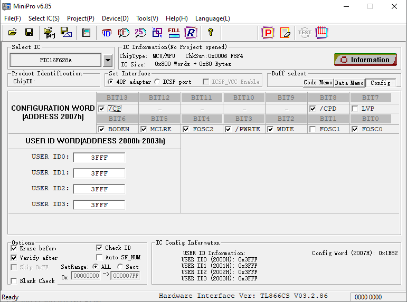Click the 'Ready' status bar text
The height and width of the screenshot is (302, 407).
pos(10,297)
